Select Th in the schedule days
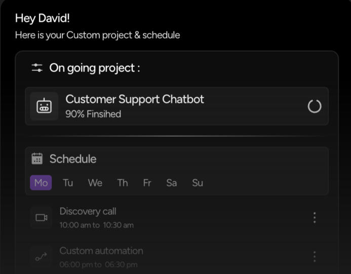This screenshot has height=274, width=351. click(x=123, y=183)
